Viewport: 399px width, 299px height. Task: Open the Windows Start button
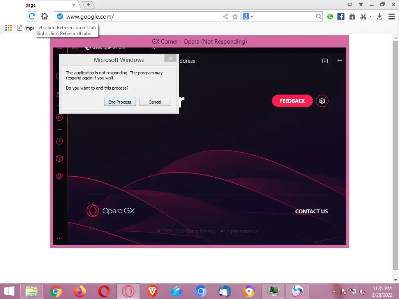click(9, 291)
